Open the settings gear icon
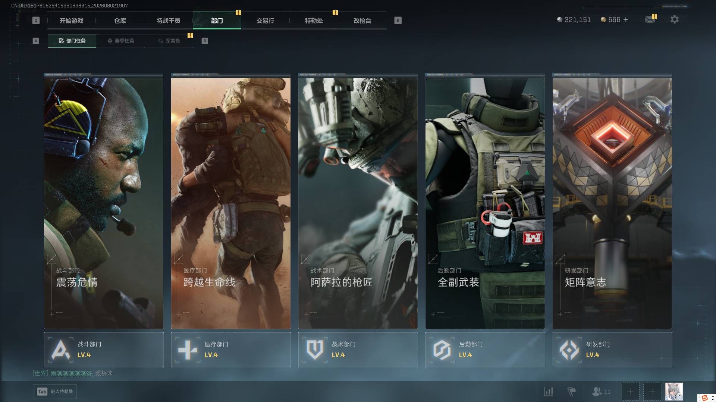This screenshot has width=716, height=402. 675,20
